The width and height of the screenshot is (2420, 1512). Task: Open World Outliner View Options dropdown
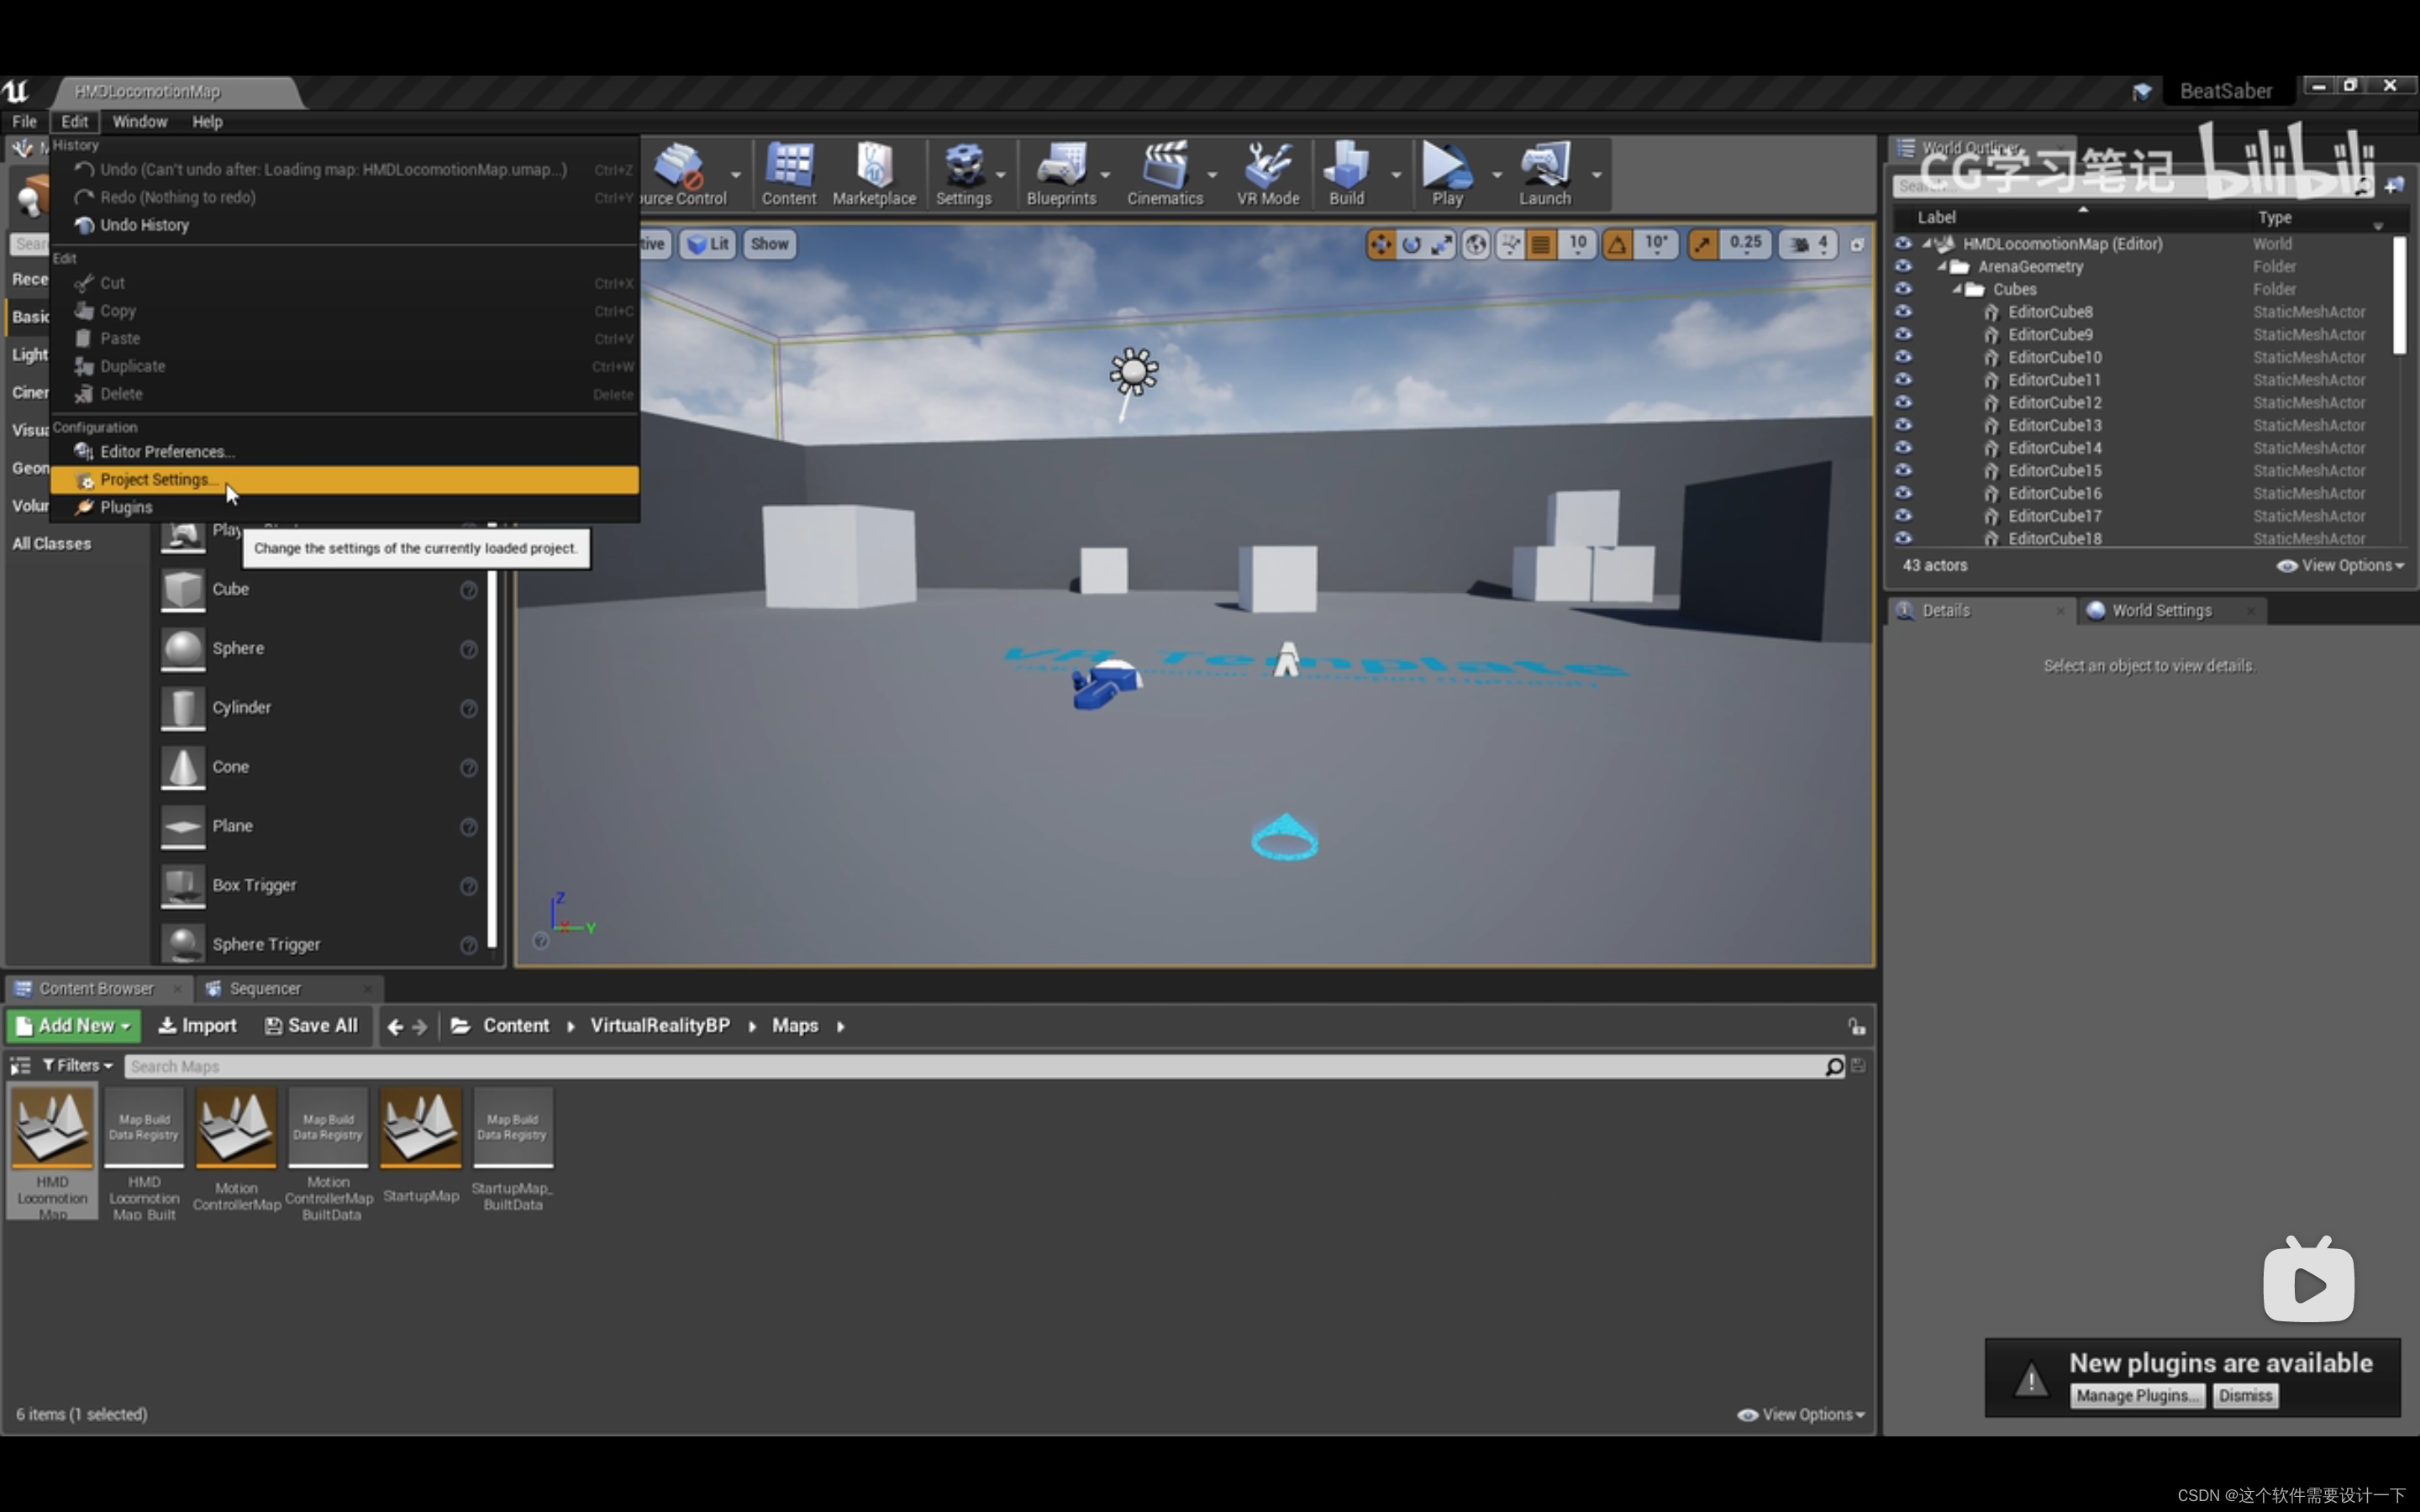[x=2340, y=565]
